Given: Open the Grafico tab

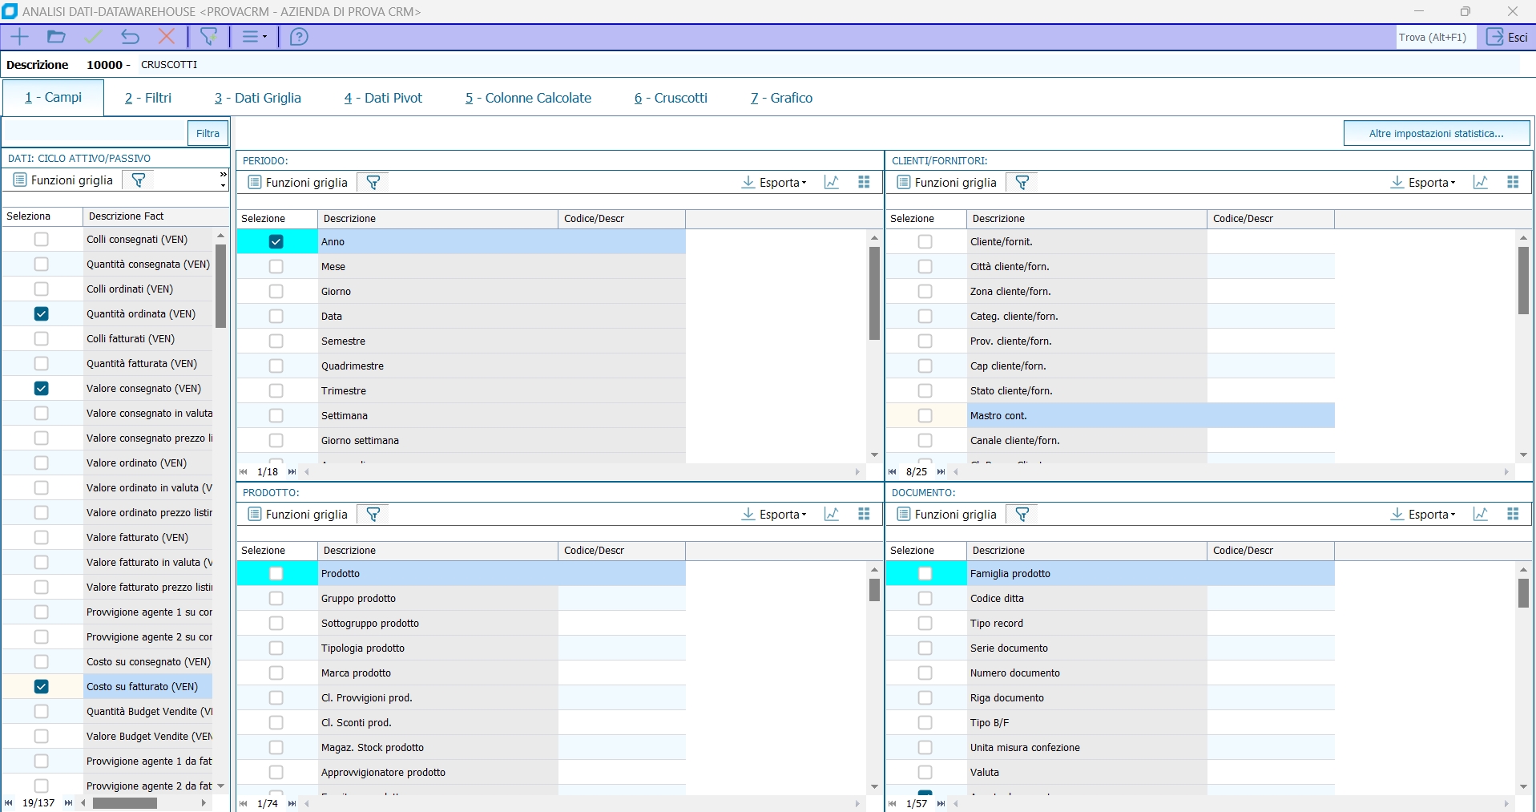Looking at the screenshot, I should coord(781,98).
